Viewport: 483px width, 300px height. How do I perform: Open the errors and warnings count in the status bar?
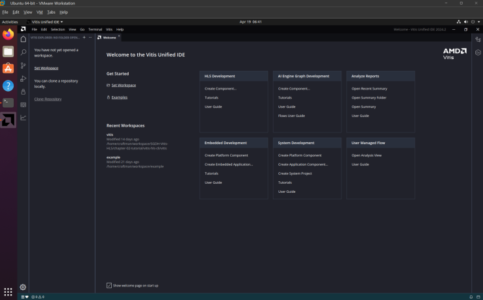pos(38,297)
